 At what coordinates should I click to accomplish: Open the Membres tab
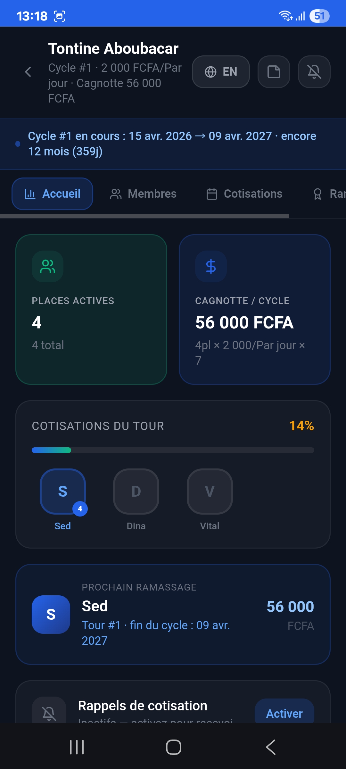pyautogui.click(x=143, y=194)
